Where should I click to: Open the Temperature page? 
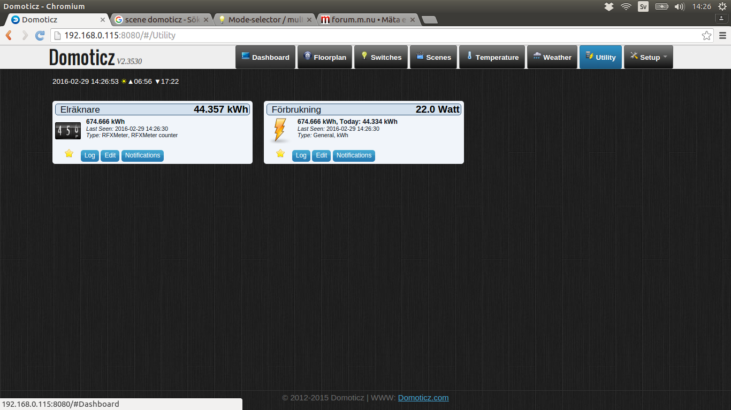click(x=492, y=57)
